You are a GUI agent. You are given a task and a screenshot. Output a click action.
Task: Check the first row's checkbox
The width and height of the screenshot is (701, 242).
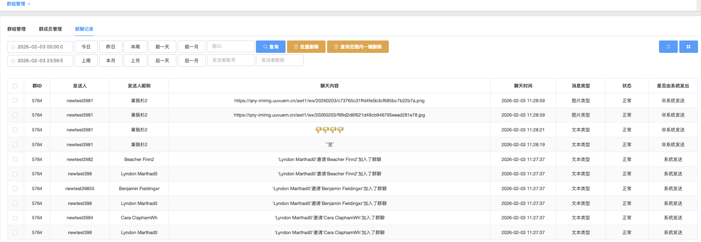click(x=15, y=100)
